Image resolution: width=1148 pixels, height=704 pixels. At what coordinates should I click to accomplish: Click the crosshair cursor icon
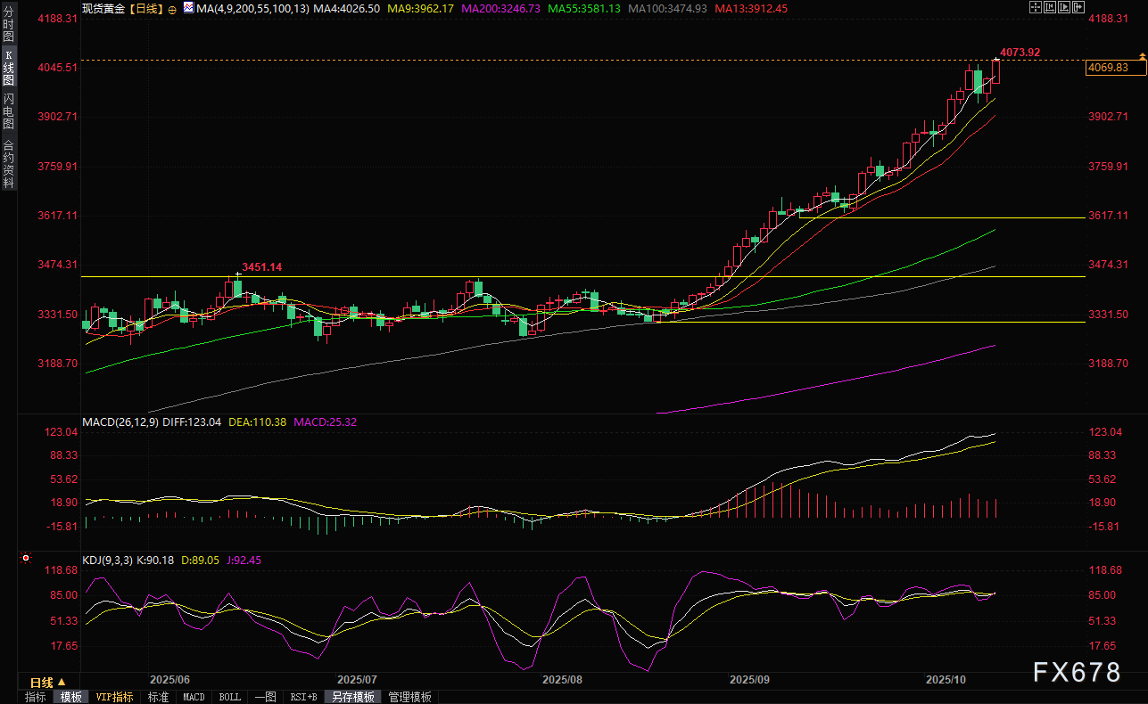[1035, 7]
